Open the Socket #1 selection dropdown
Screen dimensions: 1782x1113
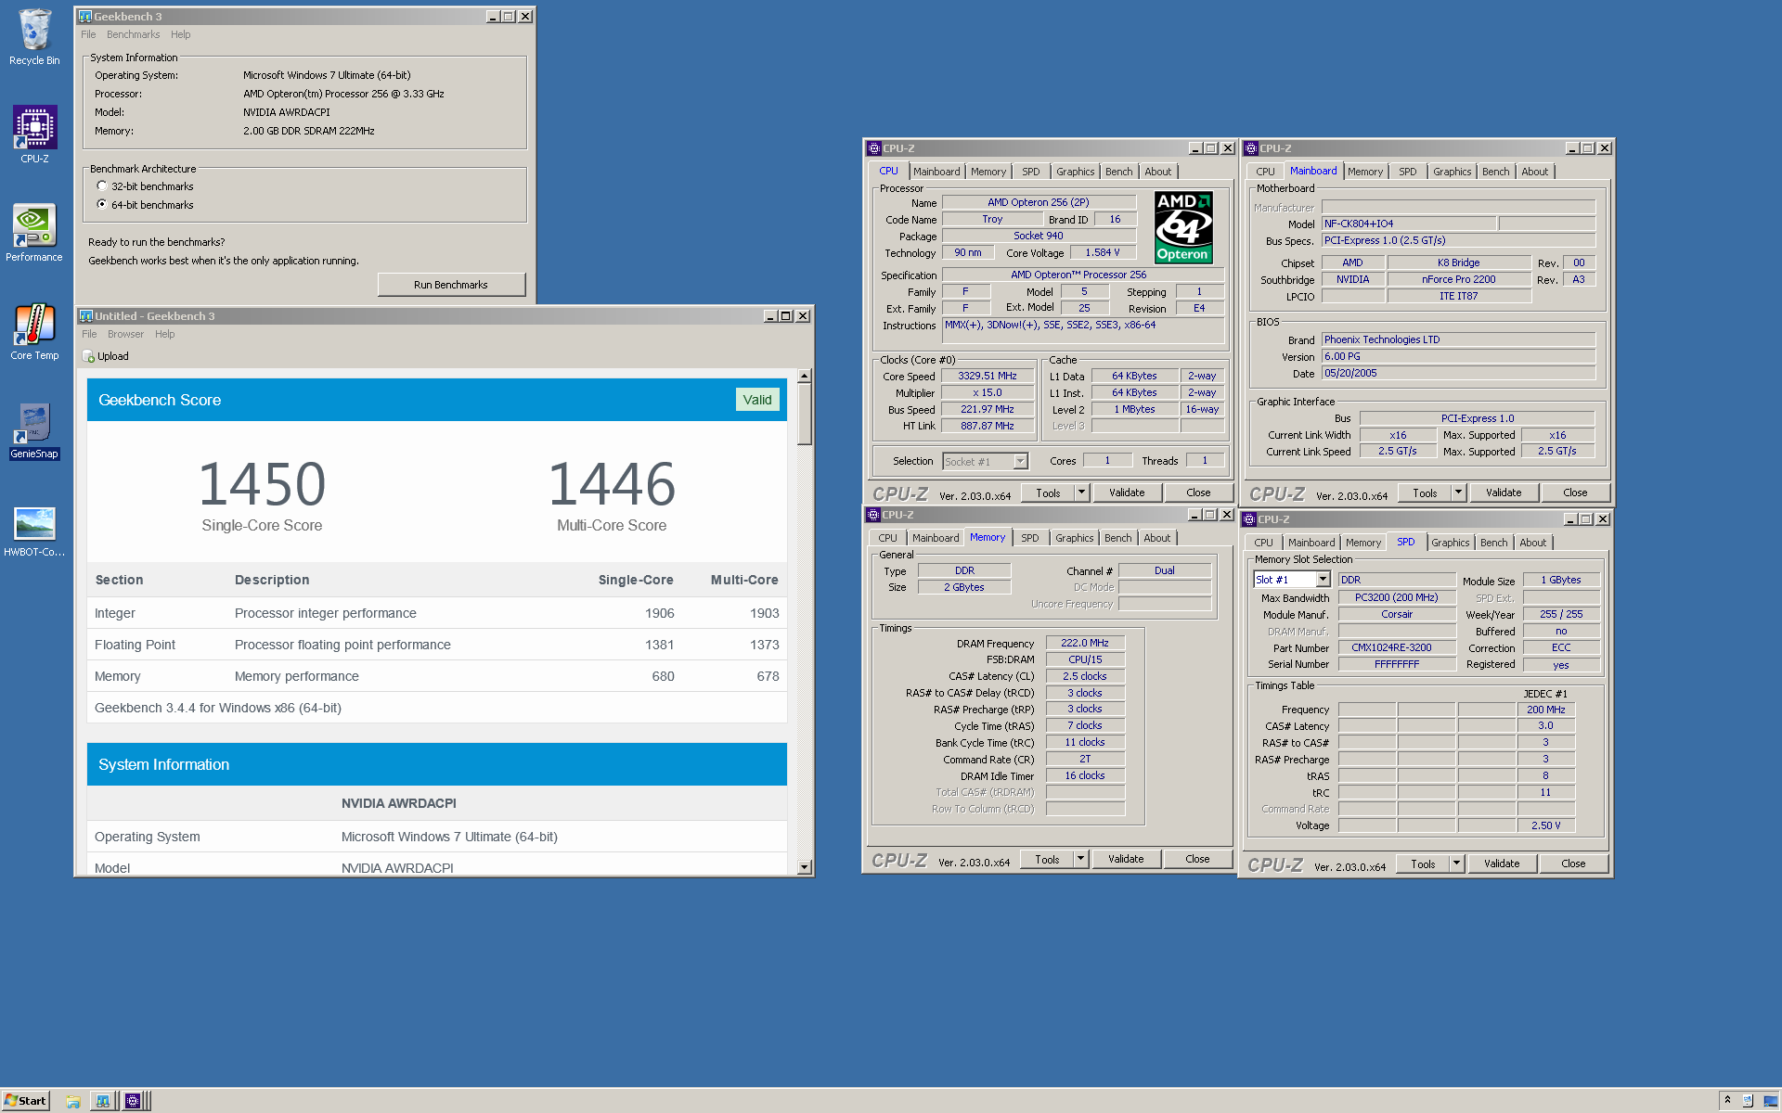1020,461
